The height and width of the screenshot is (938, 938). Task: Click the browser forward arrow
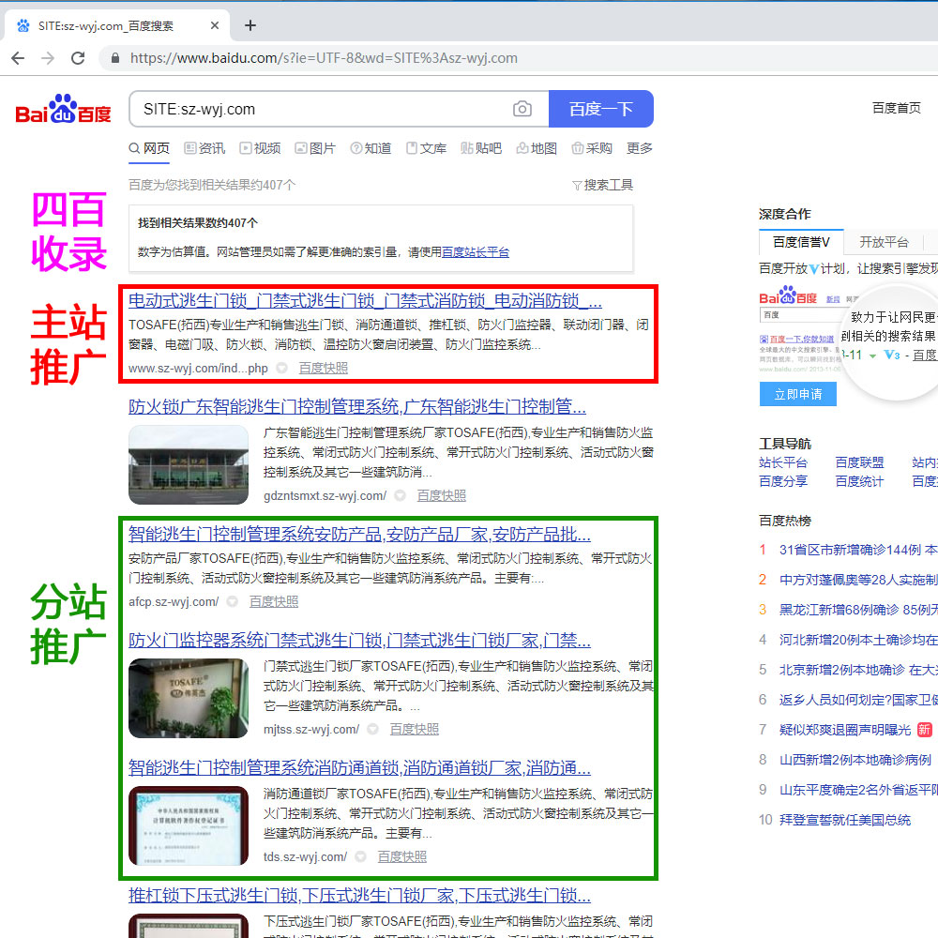pyautogui.click(x=48, y=58)
